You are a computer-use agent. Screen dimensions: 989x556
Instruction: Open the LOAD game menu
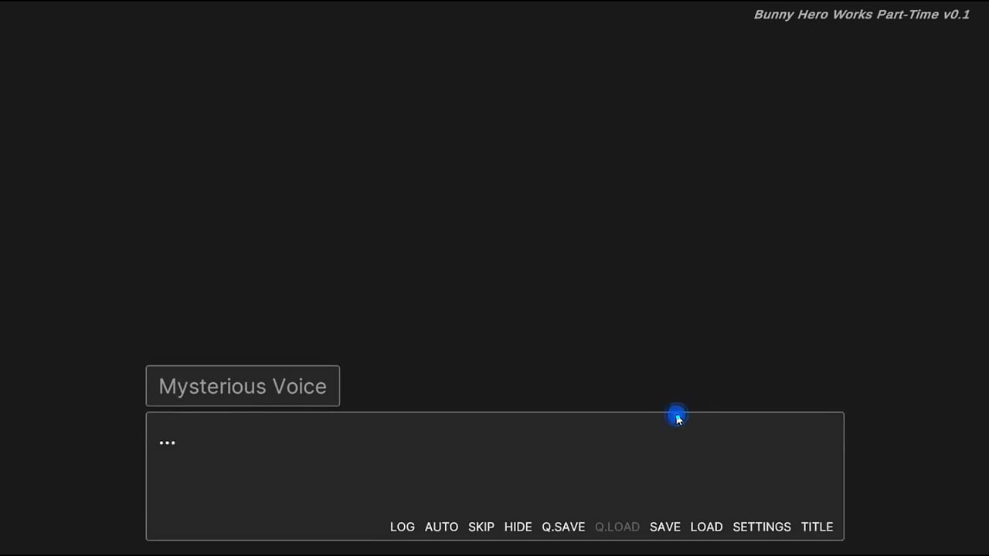[x=706, y=527]
